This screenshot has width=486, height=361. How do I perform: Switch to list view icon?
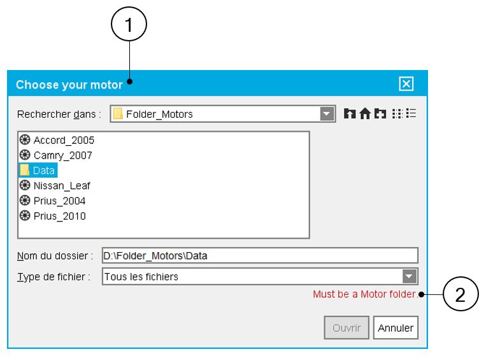click(397, 114)
